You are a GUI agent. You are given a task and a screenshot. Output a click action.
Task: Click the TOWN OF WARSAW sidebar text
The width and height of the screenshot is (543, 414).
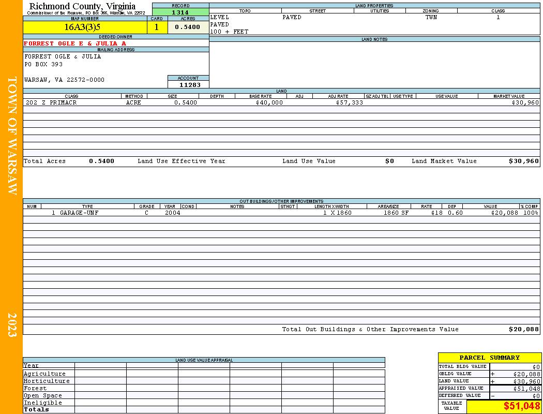12,136
